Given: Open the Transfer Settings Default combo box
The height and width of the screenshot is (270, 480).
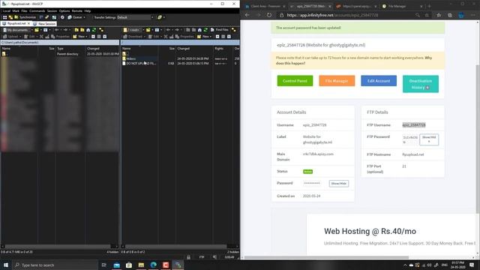Looking at the screenshot, I should click(135, 17).
